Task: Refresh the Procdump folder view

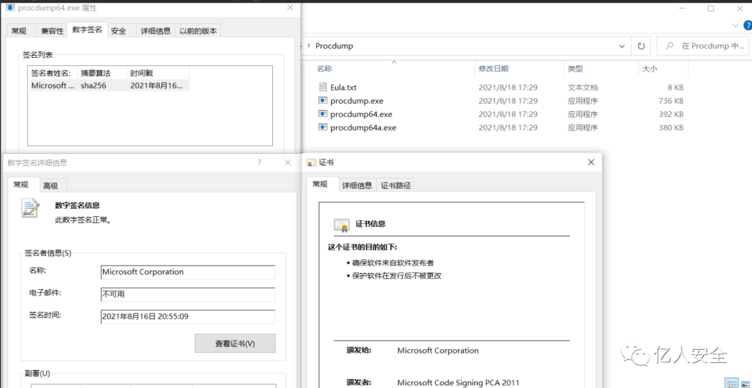Action: pyautogui.click(x=641, y=46)
